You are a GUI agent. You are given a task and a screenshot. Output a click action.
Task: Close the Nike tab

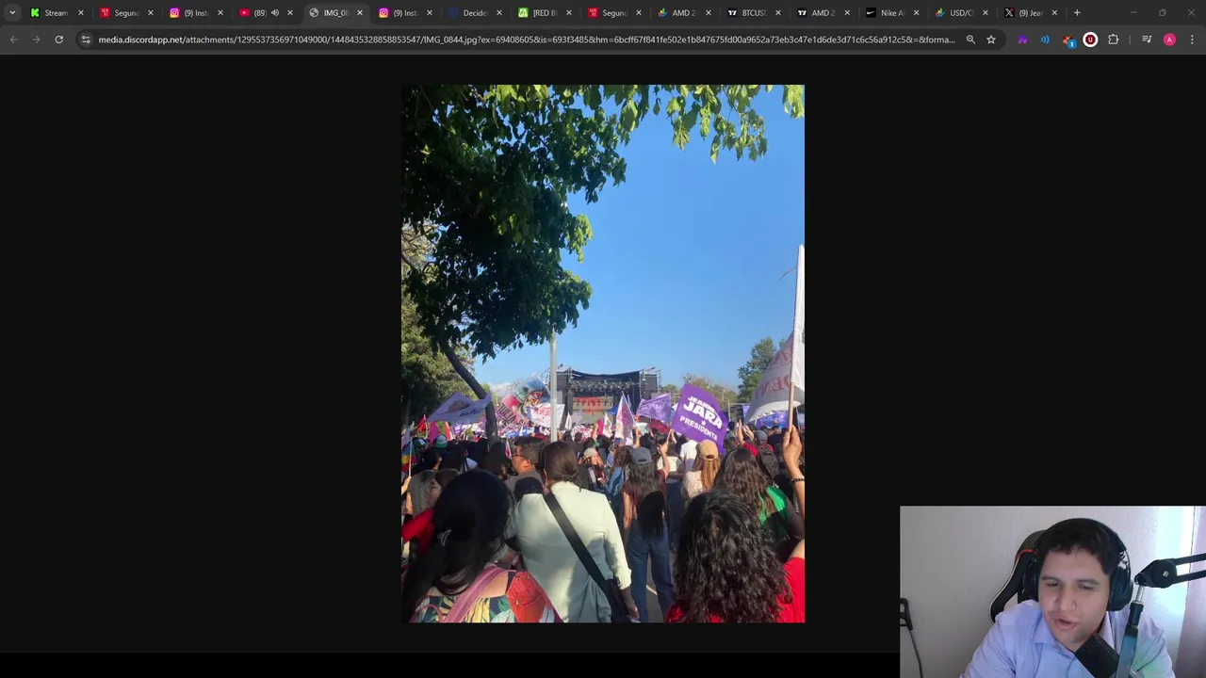916,12
